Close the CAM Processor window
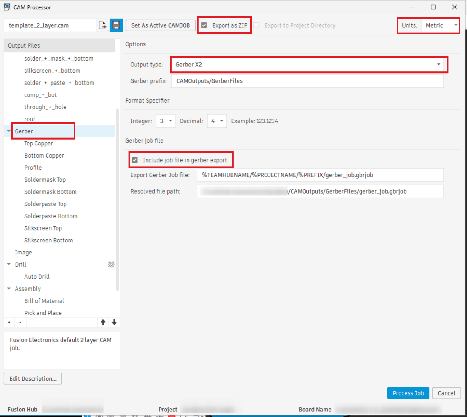The width and height of the screenshot is (467, 417). coord(455,7)
